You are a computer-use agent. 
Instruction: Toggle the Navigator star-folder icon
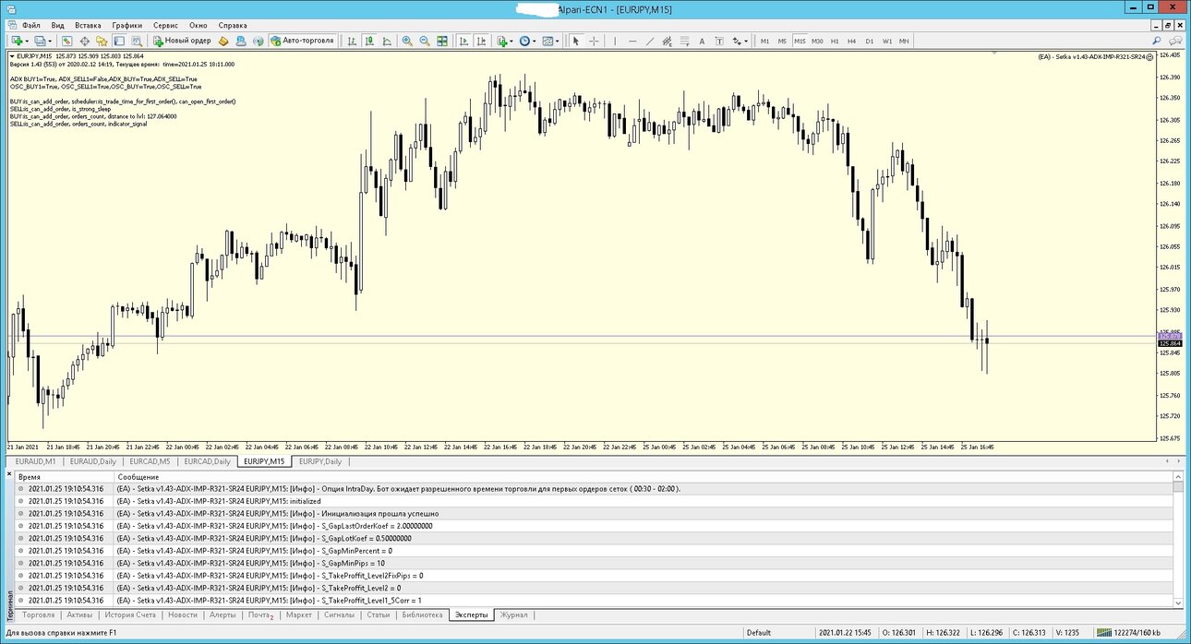tap(102, 41)
